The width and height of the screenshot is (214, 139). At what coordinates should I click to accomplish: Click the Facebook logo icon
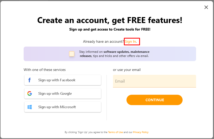pos(30,80)
